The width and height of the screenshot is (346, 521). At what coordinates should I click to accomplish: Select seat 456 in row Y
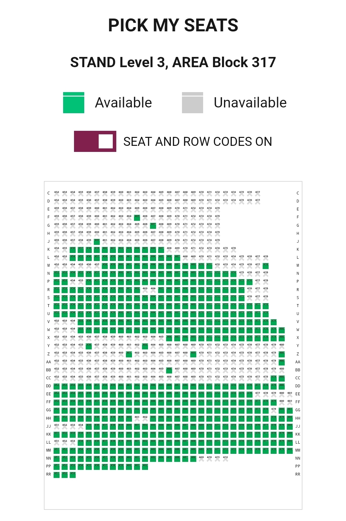click(89, 346)
